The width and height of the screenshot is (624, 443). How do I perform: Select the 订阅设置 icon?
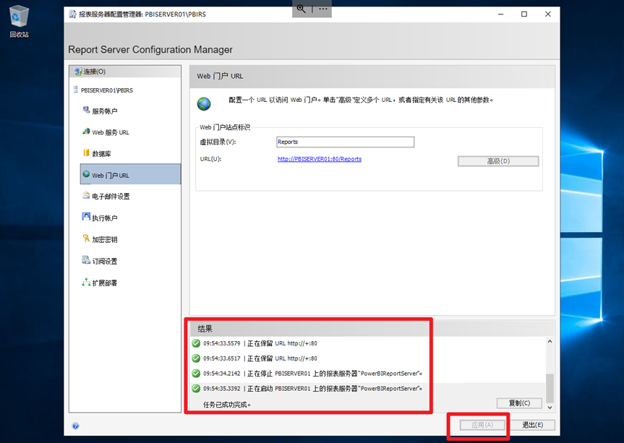click(86, 261)
